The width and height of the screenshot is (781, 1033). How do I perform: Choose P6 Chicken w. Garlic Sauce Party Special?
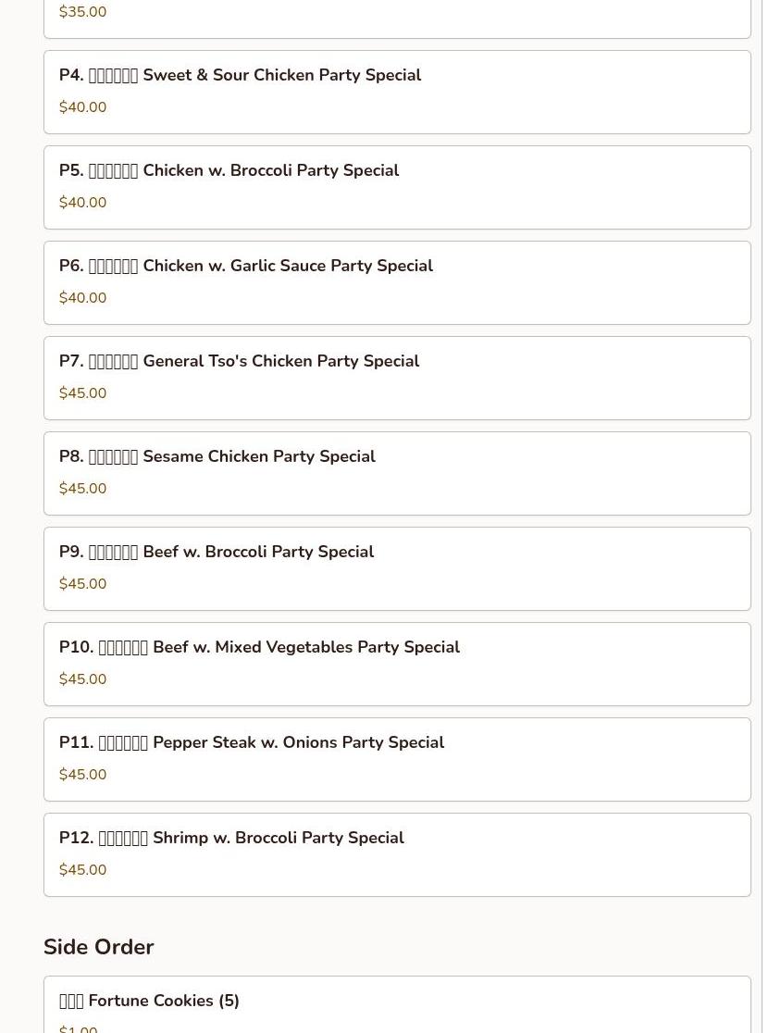point(246,267)
